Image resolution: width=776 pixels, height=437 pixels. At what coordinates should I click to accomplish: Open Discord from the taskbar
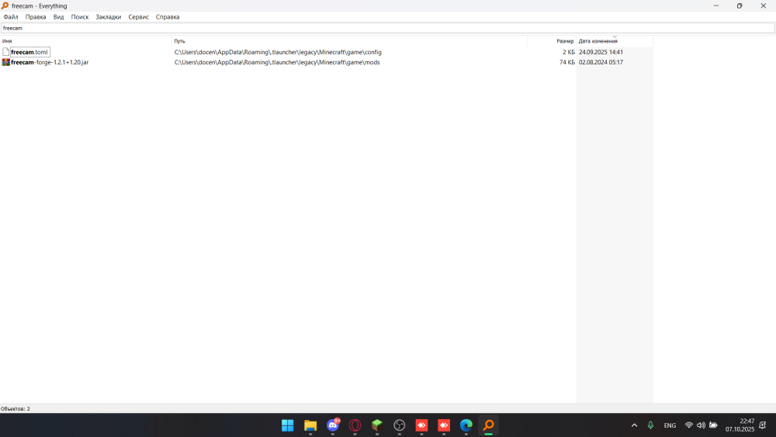click(x=333, y=425)
